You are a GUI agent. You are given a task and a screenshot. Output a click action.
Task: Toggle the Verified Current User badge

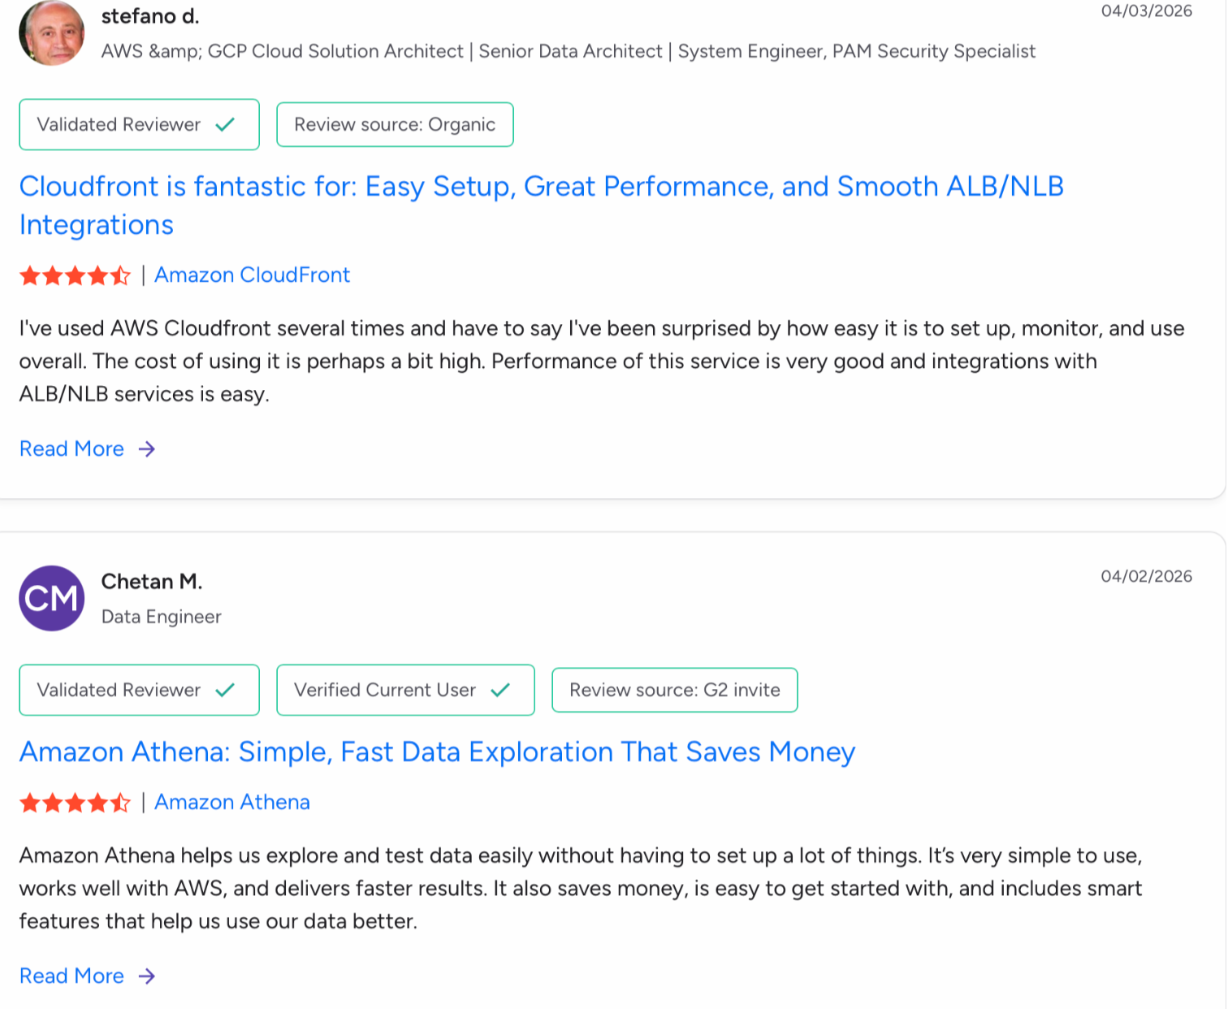(404, 690)
